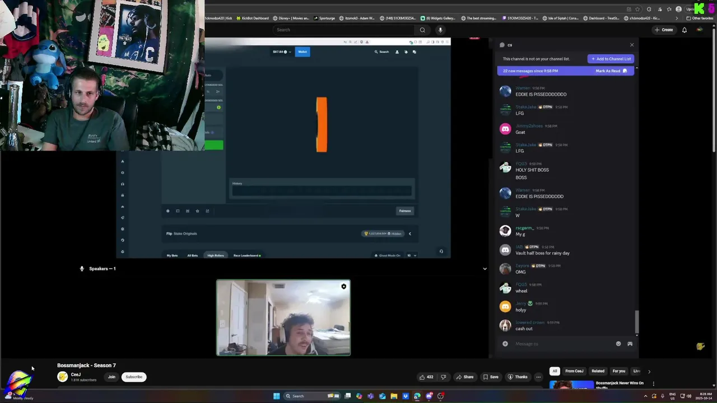Click the Fairness button
Image resolution: width=717 pixels, height=403 pixels.
click(405, 211)
